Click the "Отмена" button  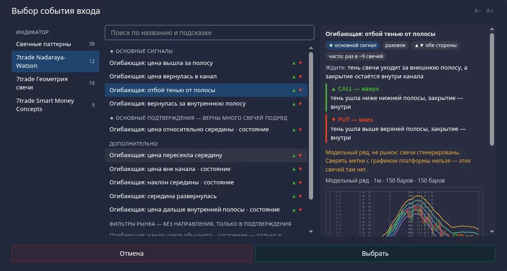[132, 253]
